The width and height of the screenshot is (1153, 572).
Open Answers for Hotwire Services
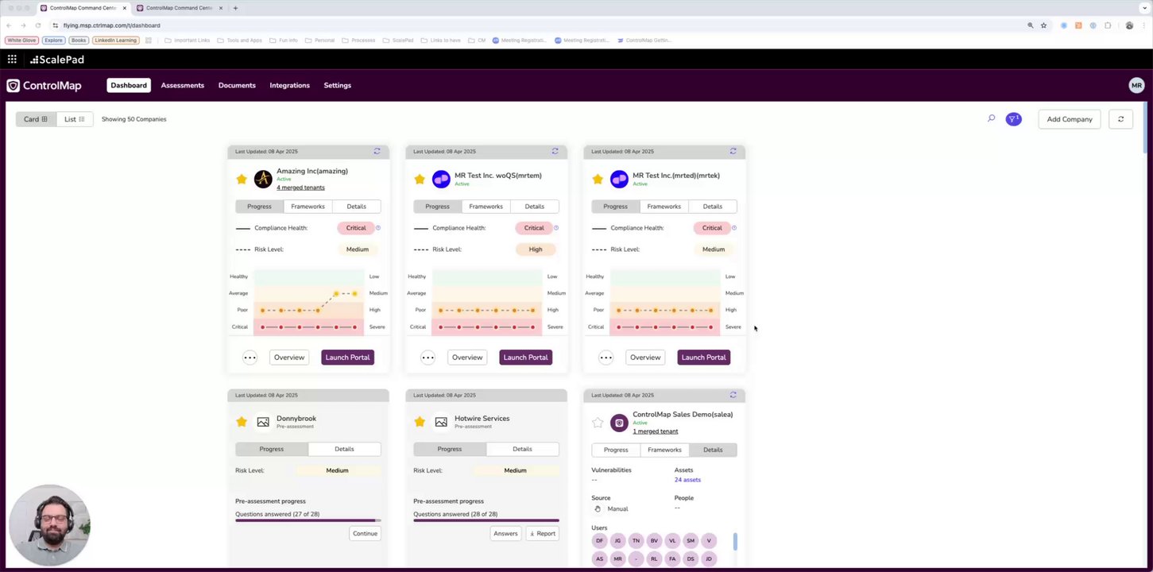click(505, 533)
